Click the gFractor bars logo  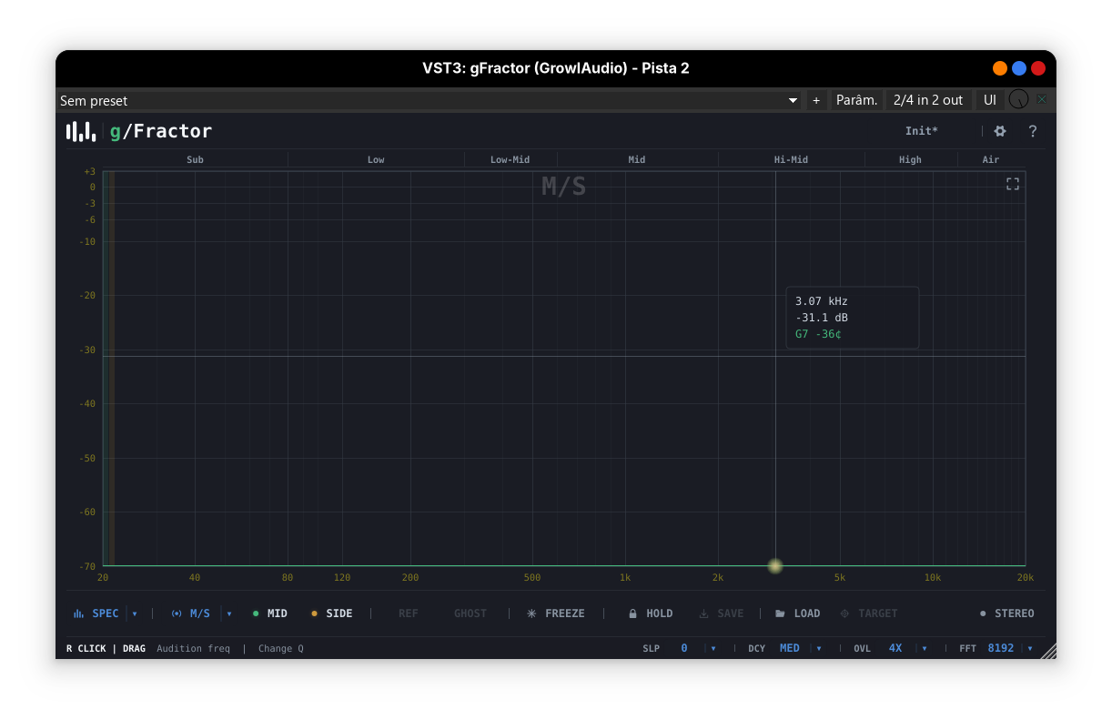(80, 131)
